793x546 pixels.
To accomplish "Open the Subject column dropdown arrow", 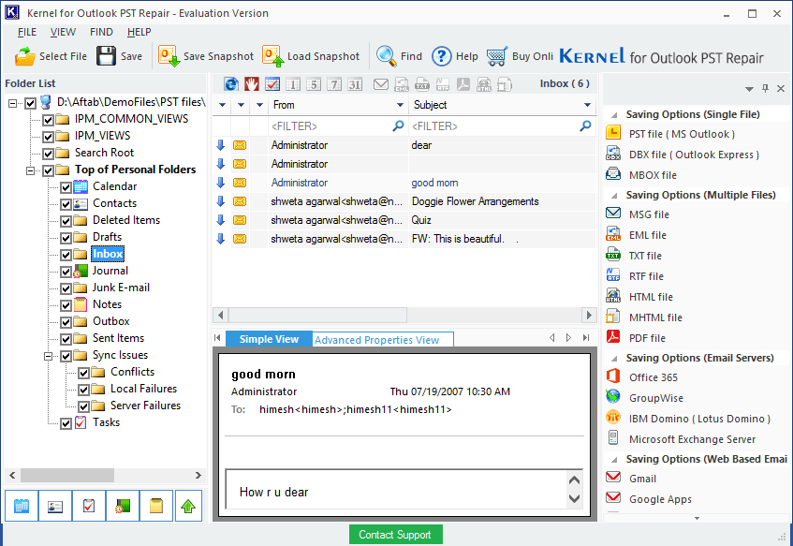I will pyautogui.click(x=587, y=105).
